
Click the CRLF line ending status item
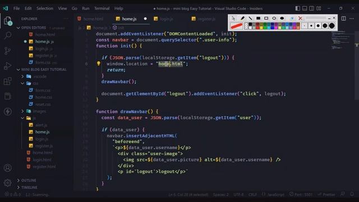[252, 195]
